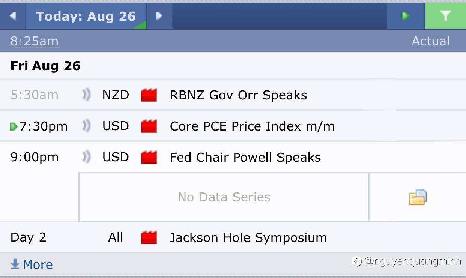
Task: Click the 8:25am time link
Action: click(35, 41)
